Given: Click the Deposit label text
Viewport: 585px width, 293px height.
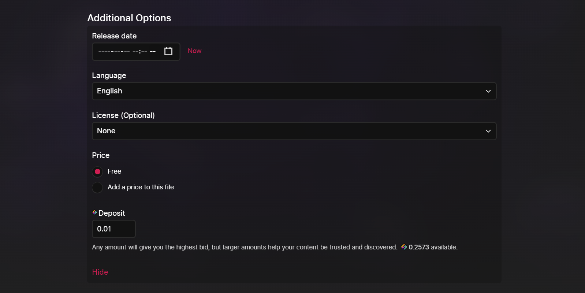Looking at the screenshot, I should (x=112, y=213).
